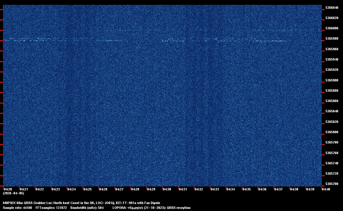343x211 pixels.
Task: Click the 5365960 frequency label
Action: click(331, 49)
